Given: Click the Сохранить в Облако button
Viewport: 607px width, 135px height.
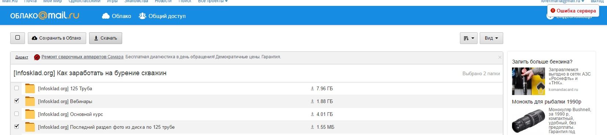Looking at the screenshot, I should [57, 38].
